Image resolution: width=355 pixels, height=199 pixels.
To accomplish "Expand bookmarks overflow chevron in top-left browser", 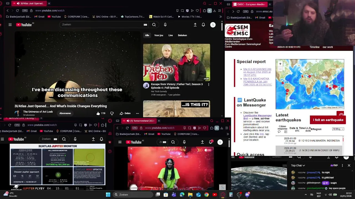I will [220, 17].
